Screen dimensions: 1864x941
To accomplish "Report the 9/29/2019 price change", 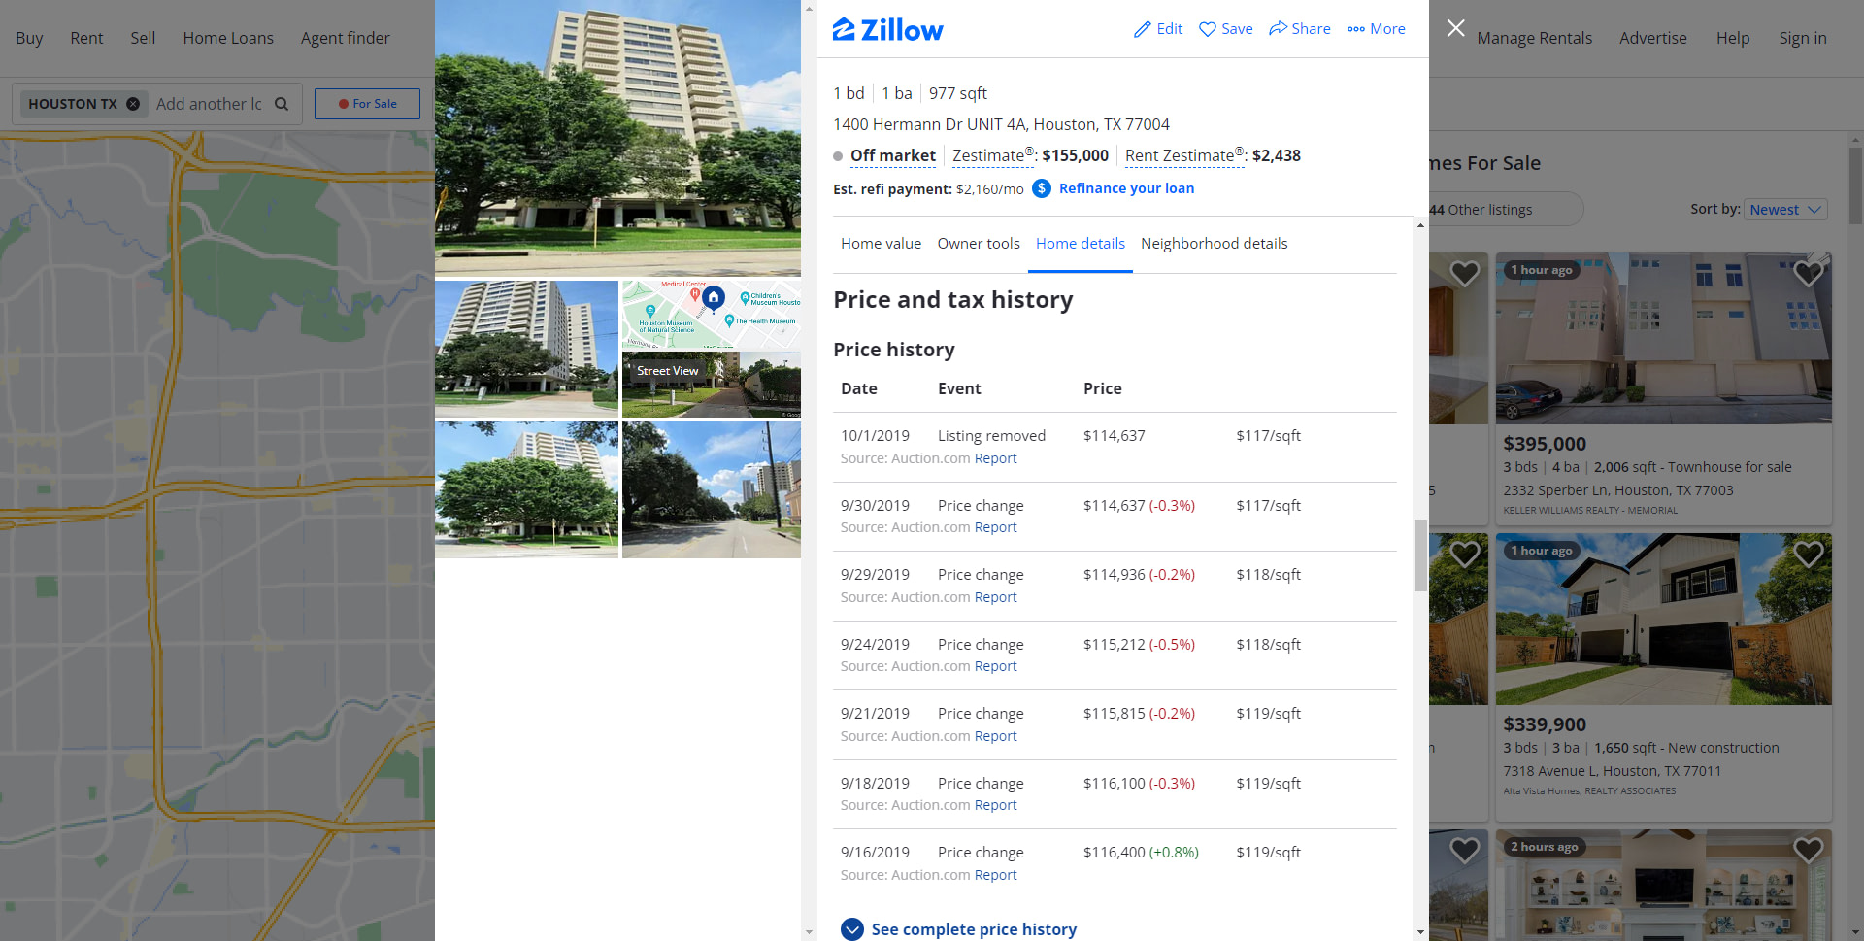I will (996, 597).
